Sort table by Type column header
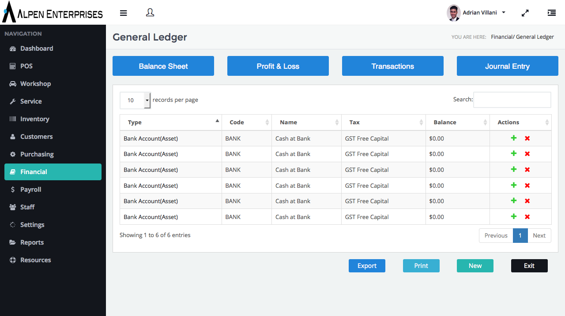565x316 pixels. click(170, 122)
